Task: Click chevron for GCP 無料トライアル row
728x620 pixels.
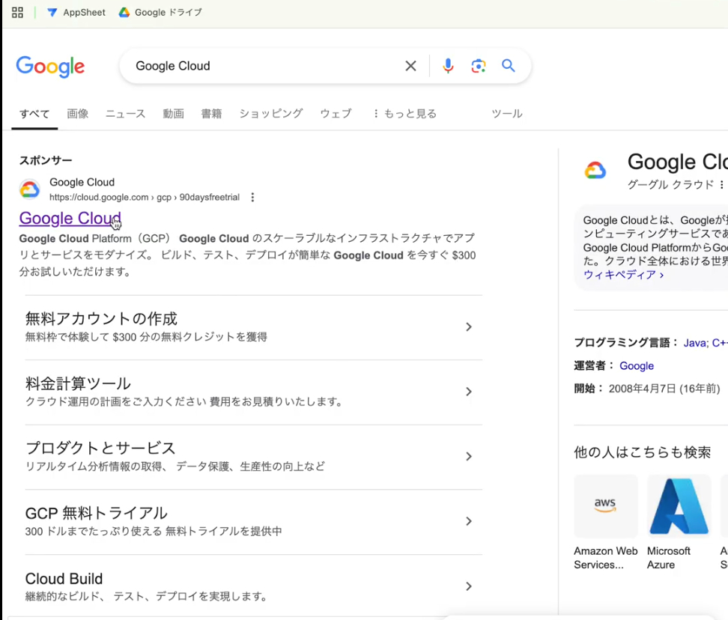Action: [x=469, y=522]
